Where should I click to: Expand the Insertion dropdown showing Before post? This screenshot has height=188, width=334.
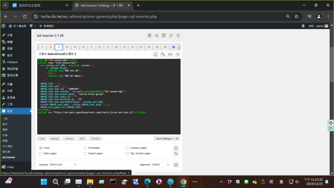click(63, 165)
